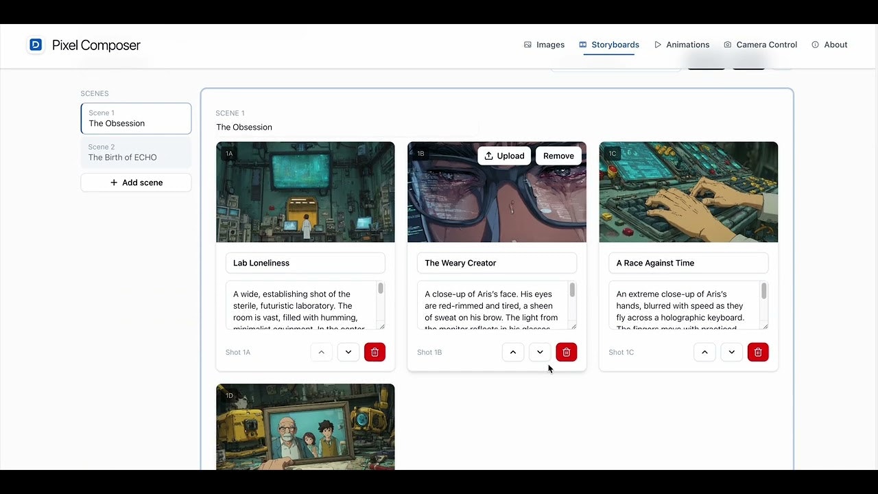Delete Shot 1B

coord(566,352)
